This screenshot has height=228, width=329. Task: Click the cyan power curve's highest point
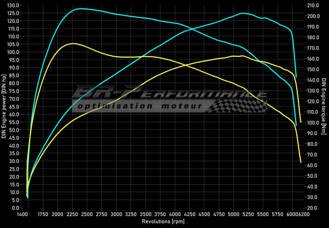[243, 13]
